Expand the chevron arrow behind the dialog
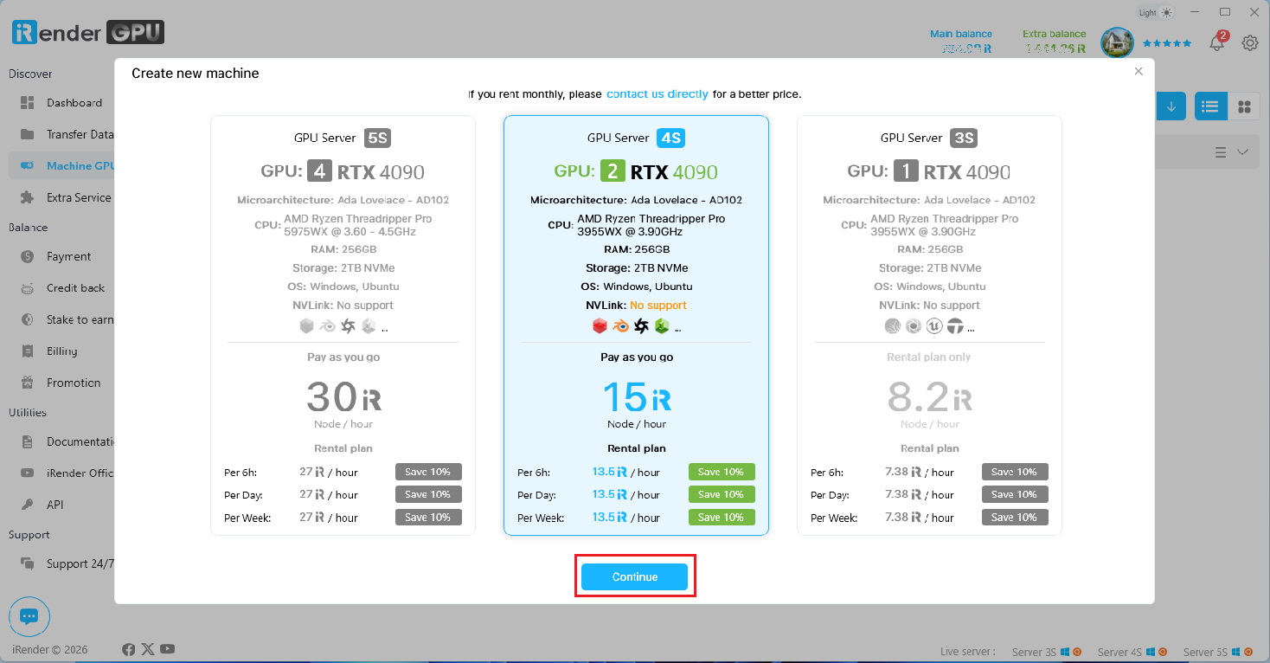 tap(1243, 152)
